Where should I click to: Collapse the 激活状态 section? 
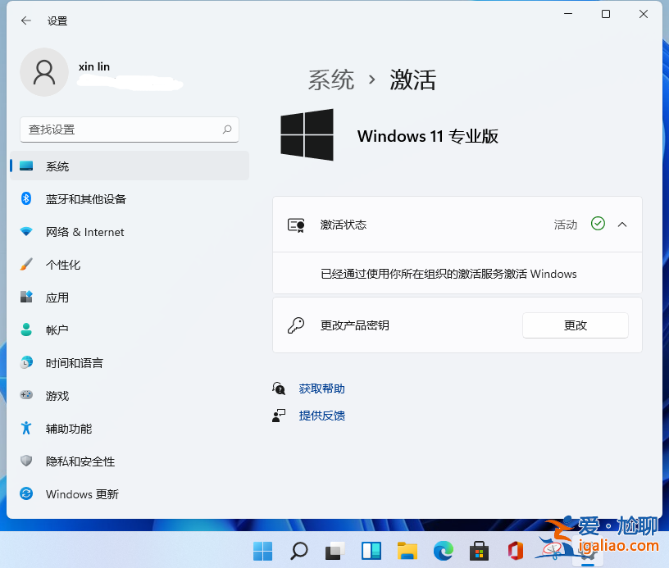621,224
